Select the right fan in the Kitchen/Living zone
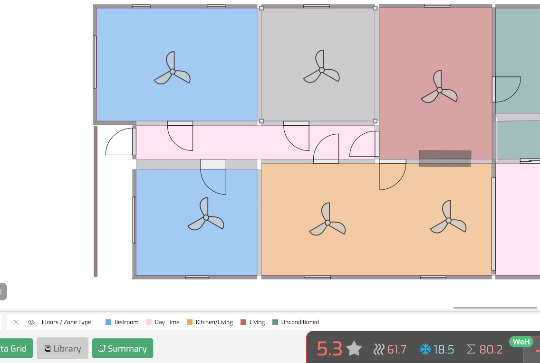Screen dimensions: 540x363 click(x=448, y=220)
